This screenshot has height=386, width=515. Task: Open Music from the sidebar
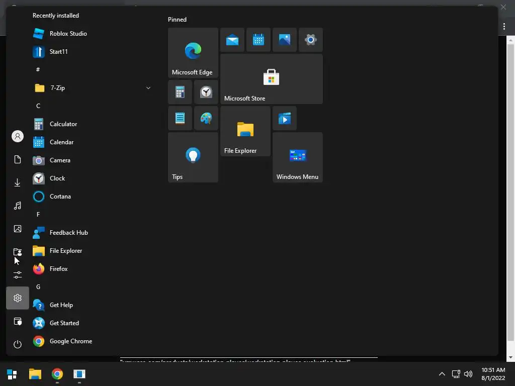18,206
